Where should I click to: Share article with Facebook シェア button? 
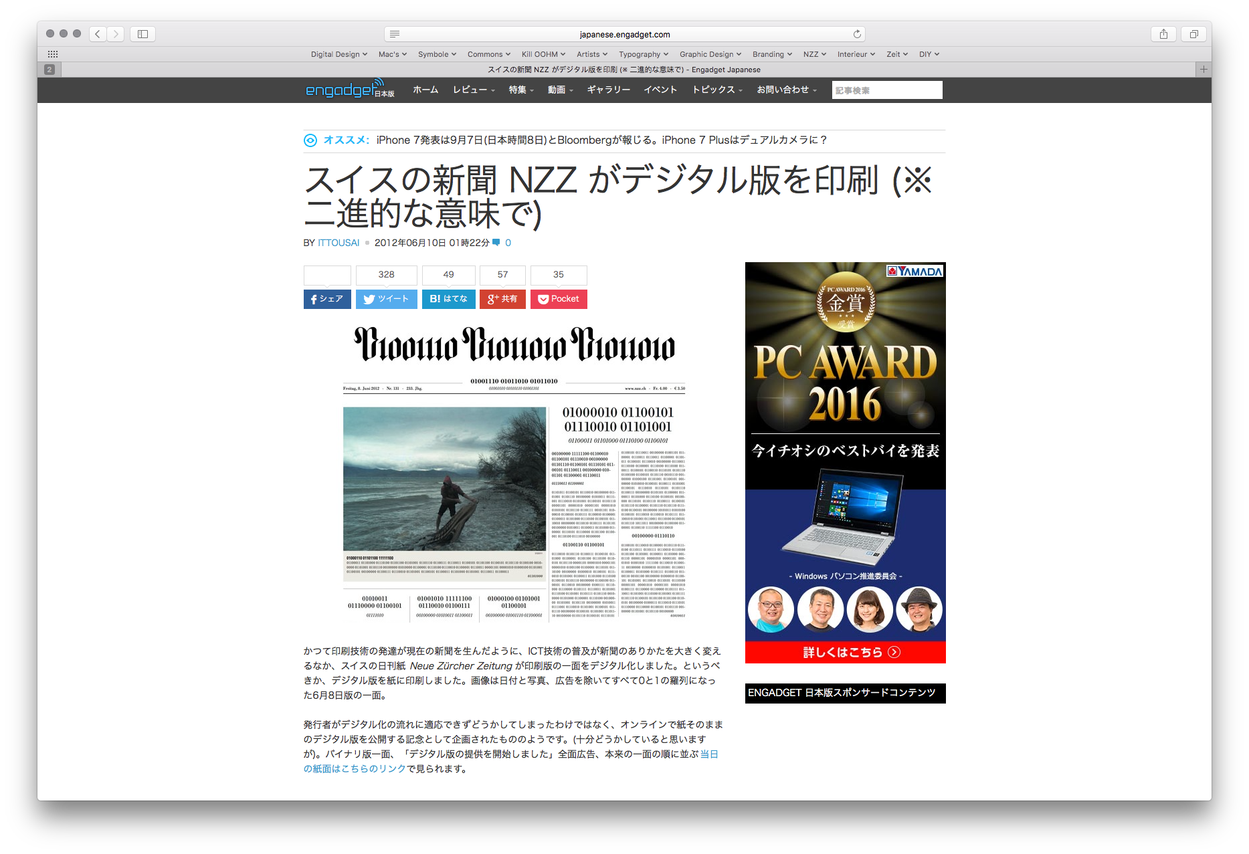click(327, 299)
